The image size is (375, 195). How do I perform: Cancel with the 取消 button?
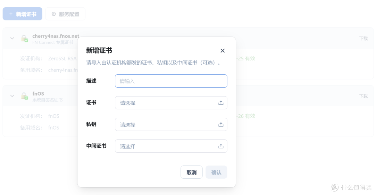pyautogui.click(x=192, y=172)
